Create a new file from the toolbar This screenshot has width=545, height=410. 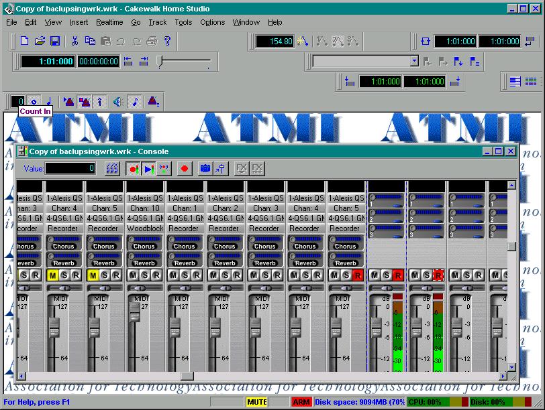pos(24,41)
